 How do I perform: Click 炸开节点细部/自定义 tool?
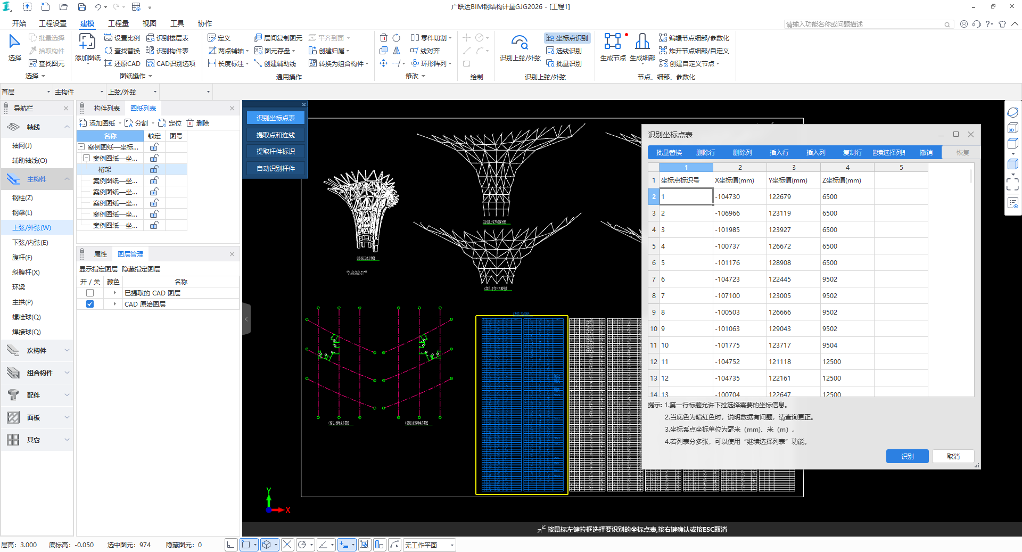pyautogui.click(x=694, y=51)
